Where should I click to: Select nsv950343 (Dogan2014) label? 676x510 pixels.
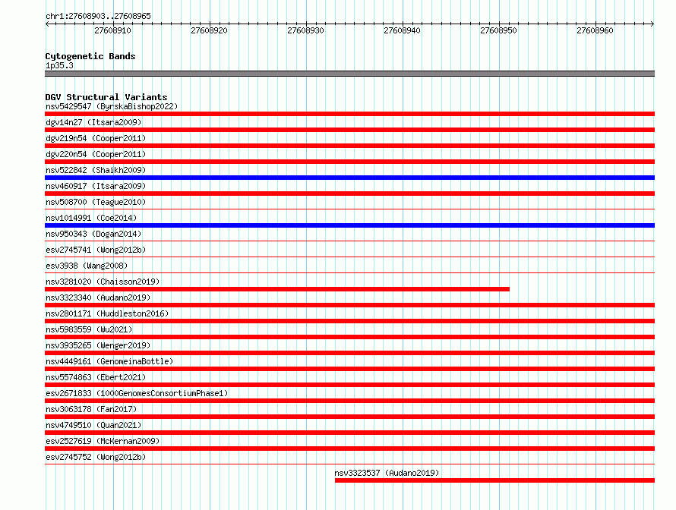point(93,234)
